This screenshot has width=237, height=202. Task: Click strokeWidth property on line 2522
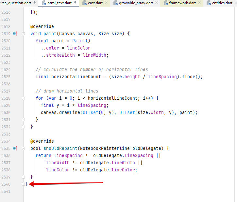tap(60, 55)
